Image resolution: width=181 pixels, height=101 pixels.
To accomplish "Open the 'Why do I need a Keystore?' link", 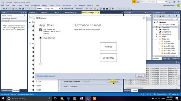I will 46,76.
